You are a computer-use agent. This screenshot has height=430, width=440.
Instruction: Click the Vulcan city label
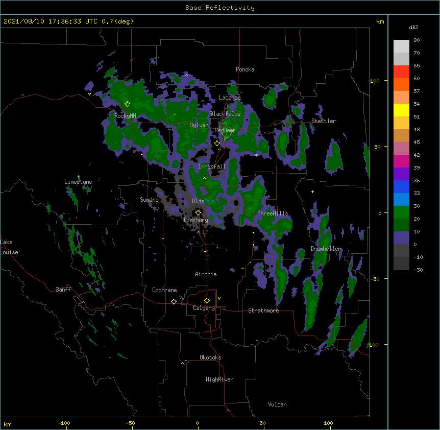pos(277,404)
